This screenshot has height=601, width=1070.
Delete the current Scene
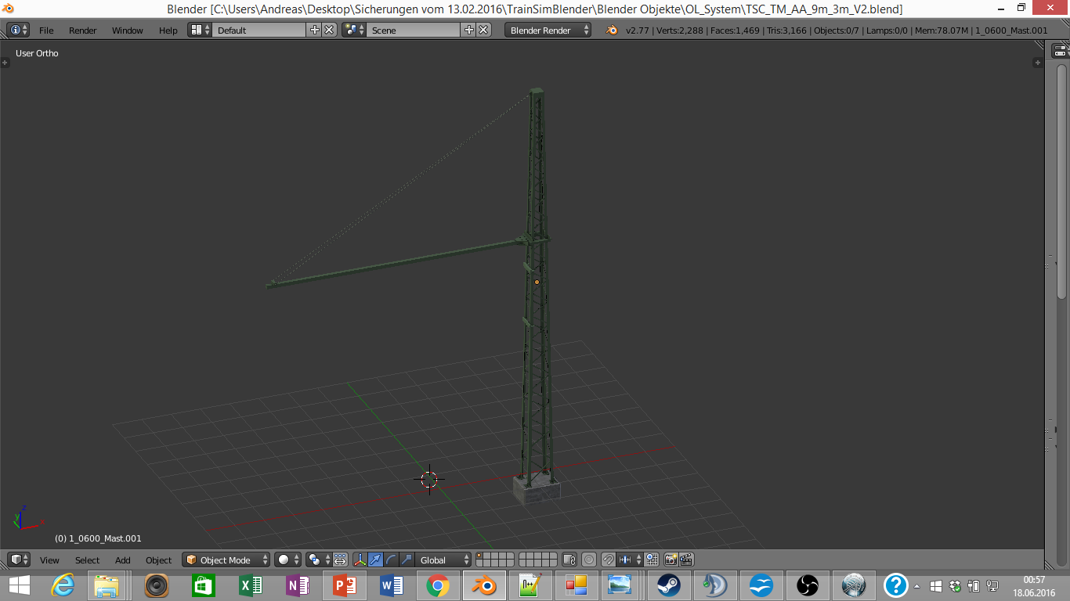pos(484,31)
